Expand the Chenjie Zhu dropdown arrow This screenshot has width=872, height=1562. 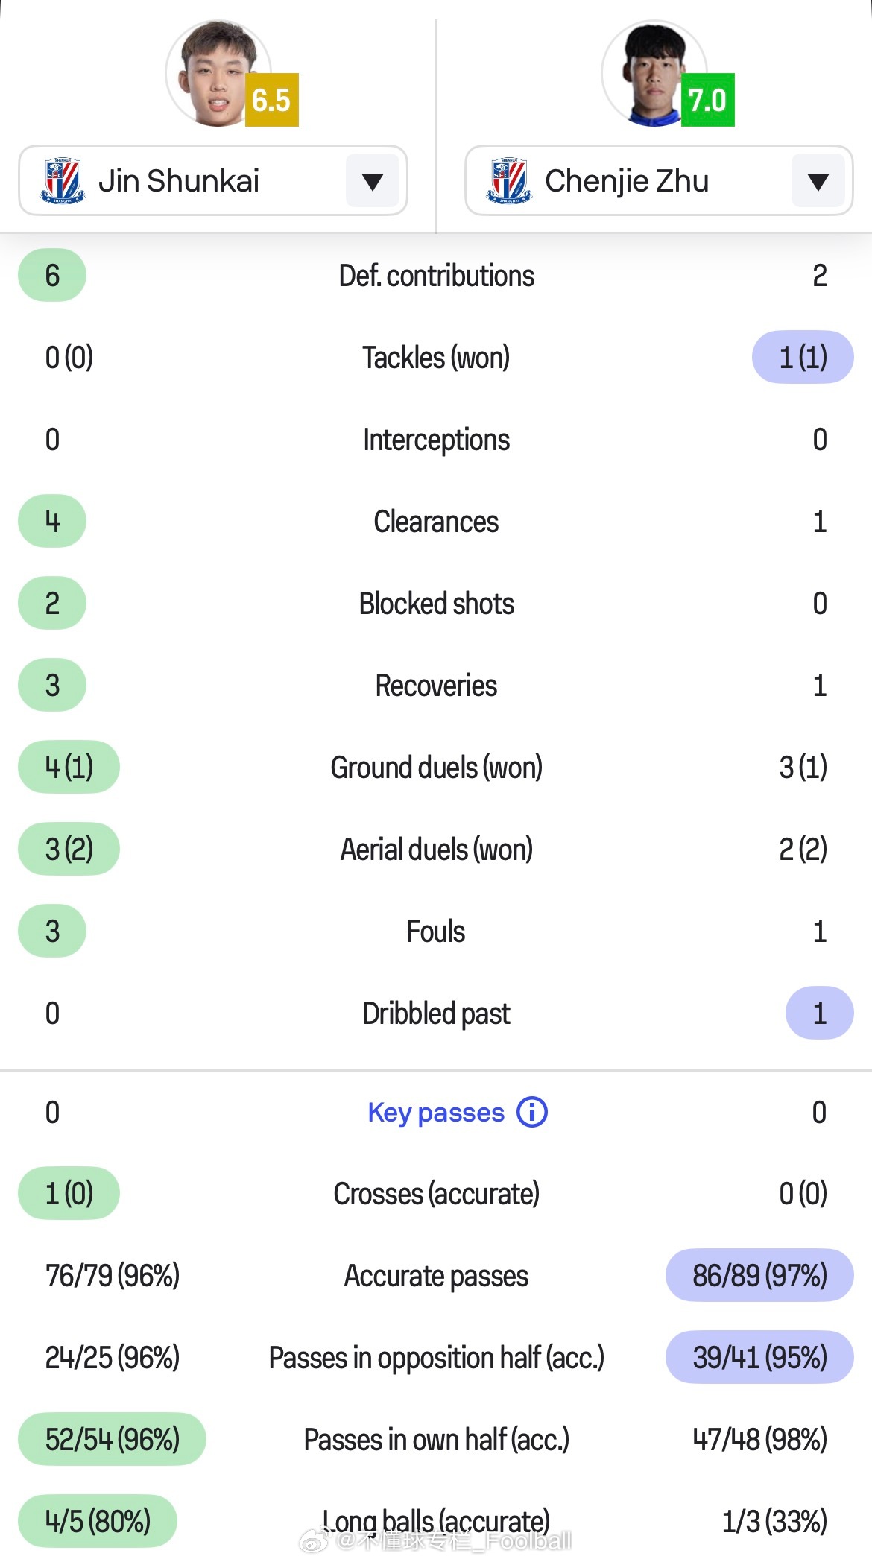(818, 180)
